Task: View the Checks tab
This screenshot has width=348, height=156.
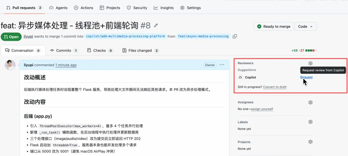Action: coord(100,50)
